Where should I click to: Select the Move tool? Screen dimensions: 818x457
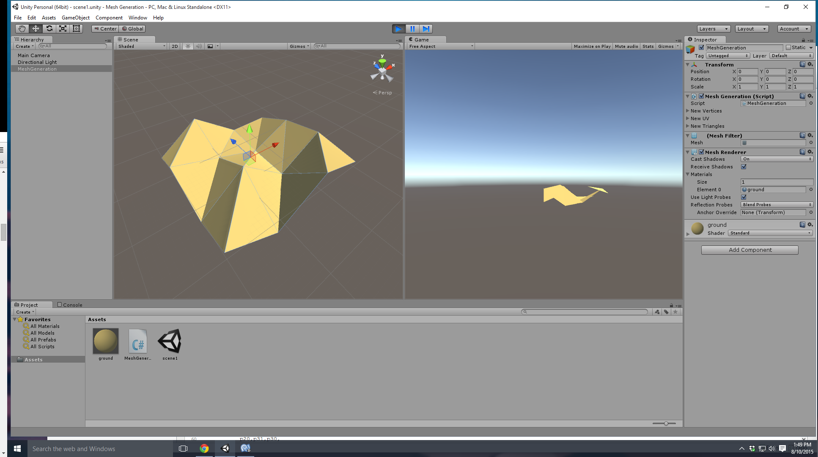[36, 29]
